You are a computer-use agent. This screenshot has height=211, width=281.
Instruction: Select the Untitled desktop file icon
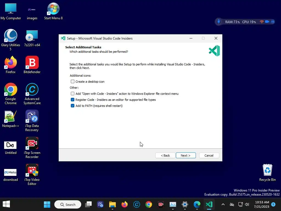pos(11,148)
